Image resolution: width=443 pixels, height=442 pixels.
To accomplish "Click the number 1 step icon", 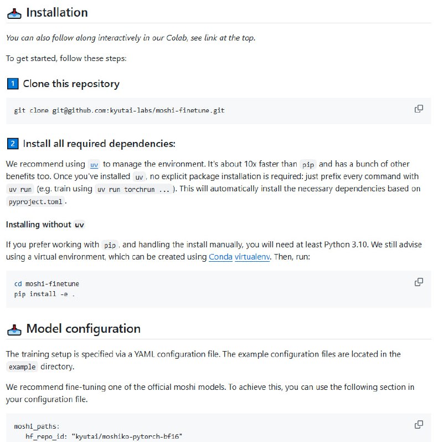I will coord(12,84).
